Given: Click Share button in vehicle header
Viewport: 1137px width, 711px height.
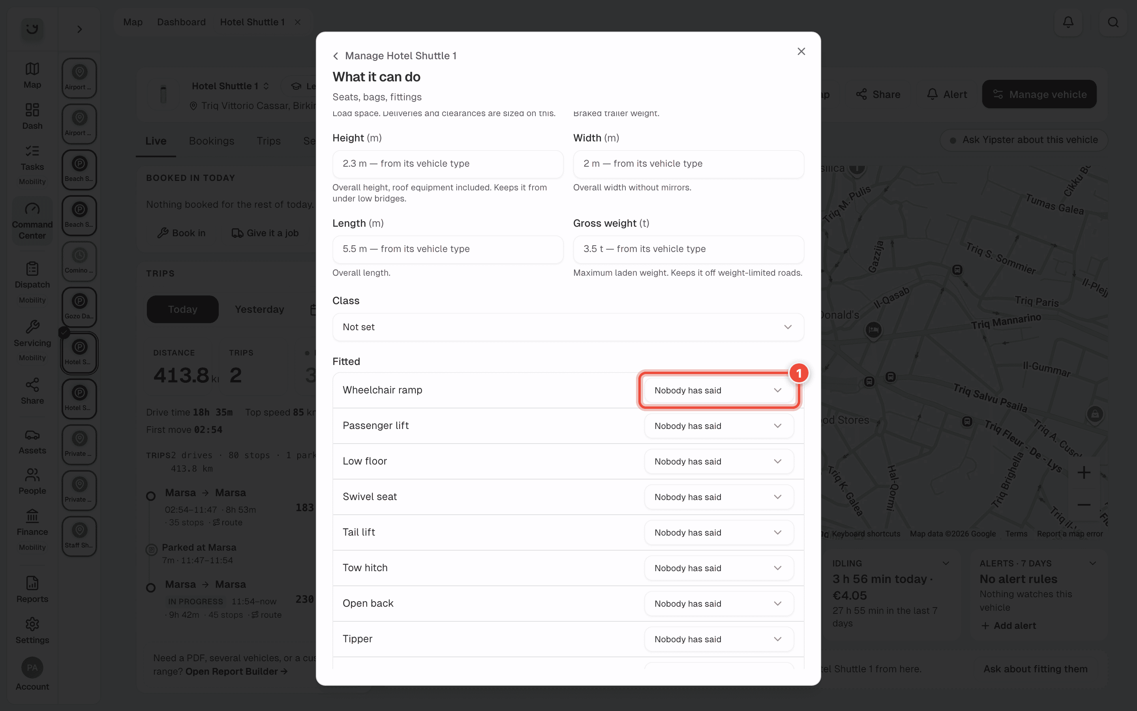Looking at the screenshot, I should (878, 94).
